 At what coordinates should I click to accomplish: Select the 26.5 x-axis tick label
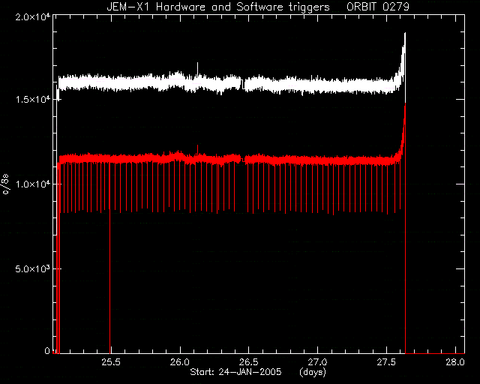pyautogui.click(x=248, y=362)
